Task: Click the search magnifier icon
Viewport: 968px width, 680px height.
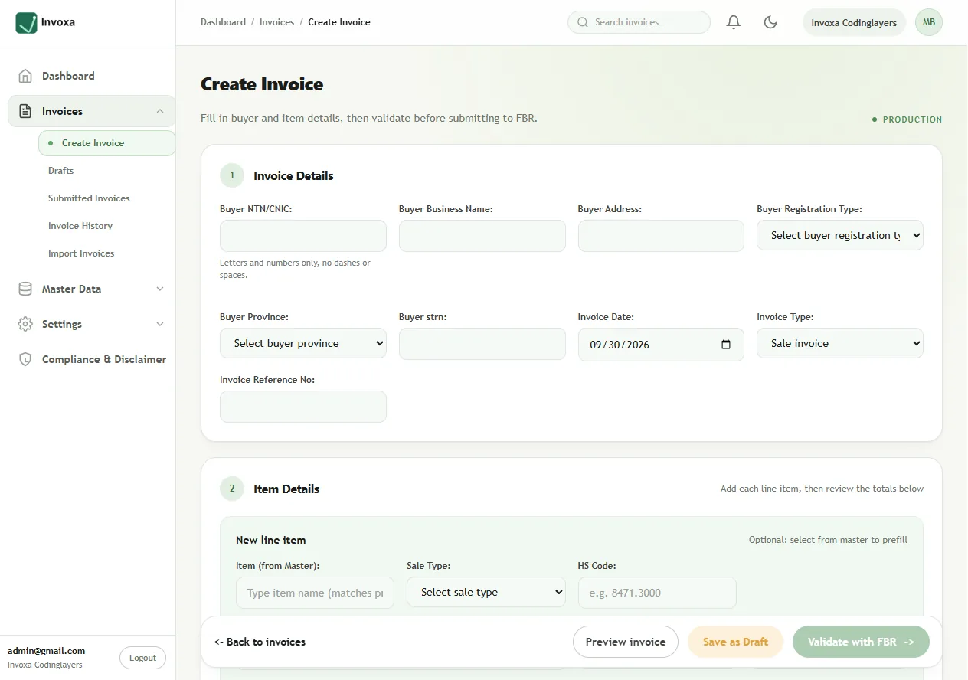Action: pyautogui.click(x=583, y=22)
